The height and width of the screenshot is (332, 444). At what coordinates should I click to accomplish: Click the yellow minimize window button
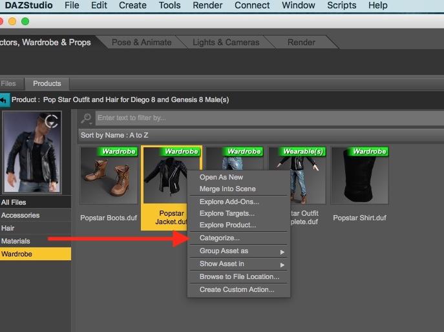coord(12,21)
